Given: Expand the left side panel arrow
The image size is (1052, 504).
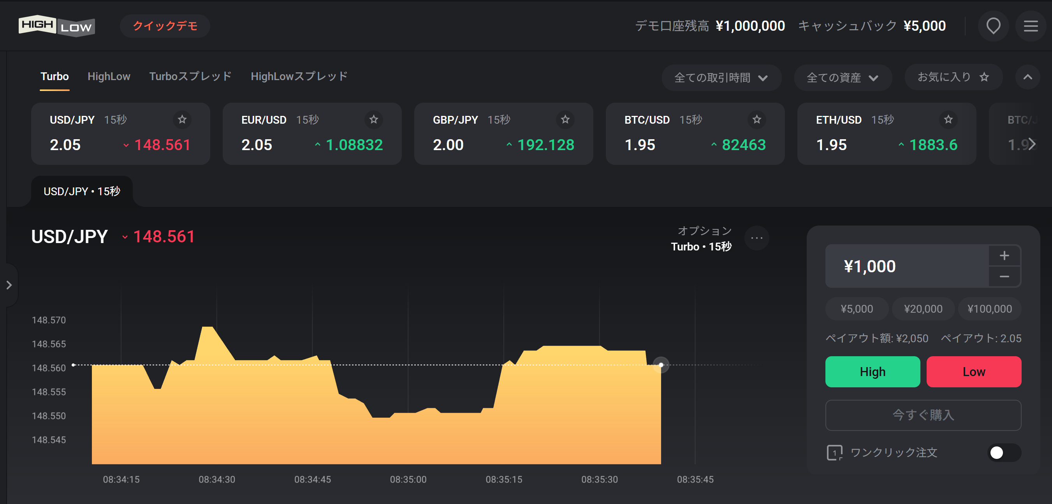Looking at the screenshot, I should click(x=9, y=285).
